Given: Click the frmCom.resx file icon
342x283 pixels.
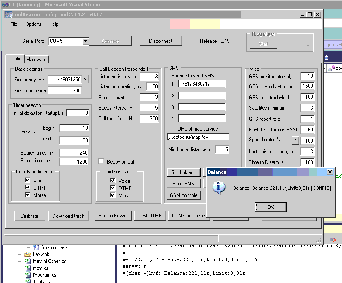Looking at the screenshot, I should (36, 247).
